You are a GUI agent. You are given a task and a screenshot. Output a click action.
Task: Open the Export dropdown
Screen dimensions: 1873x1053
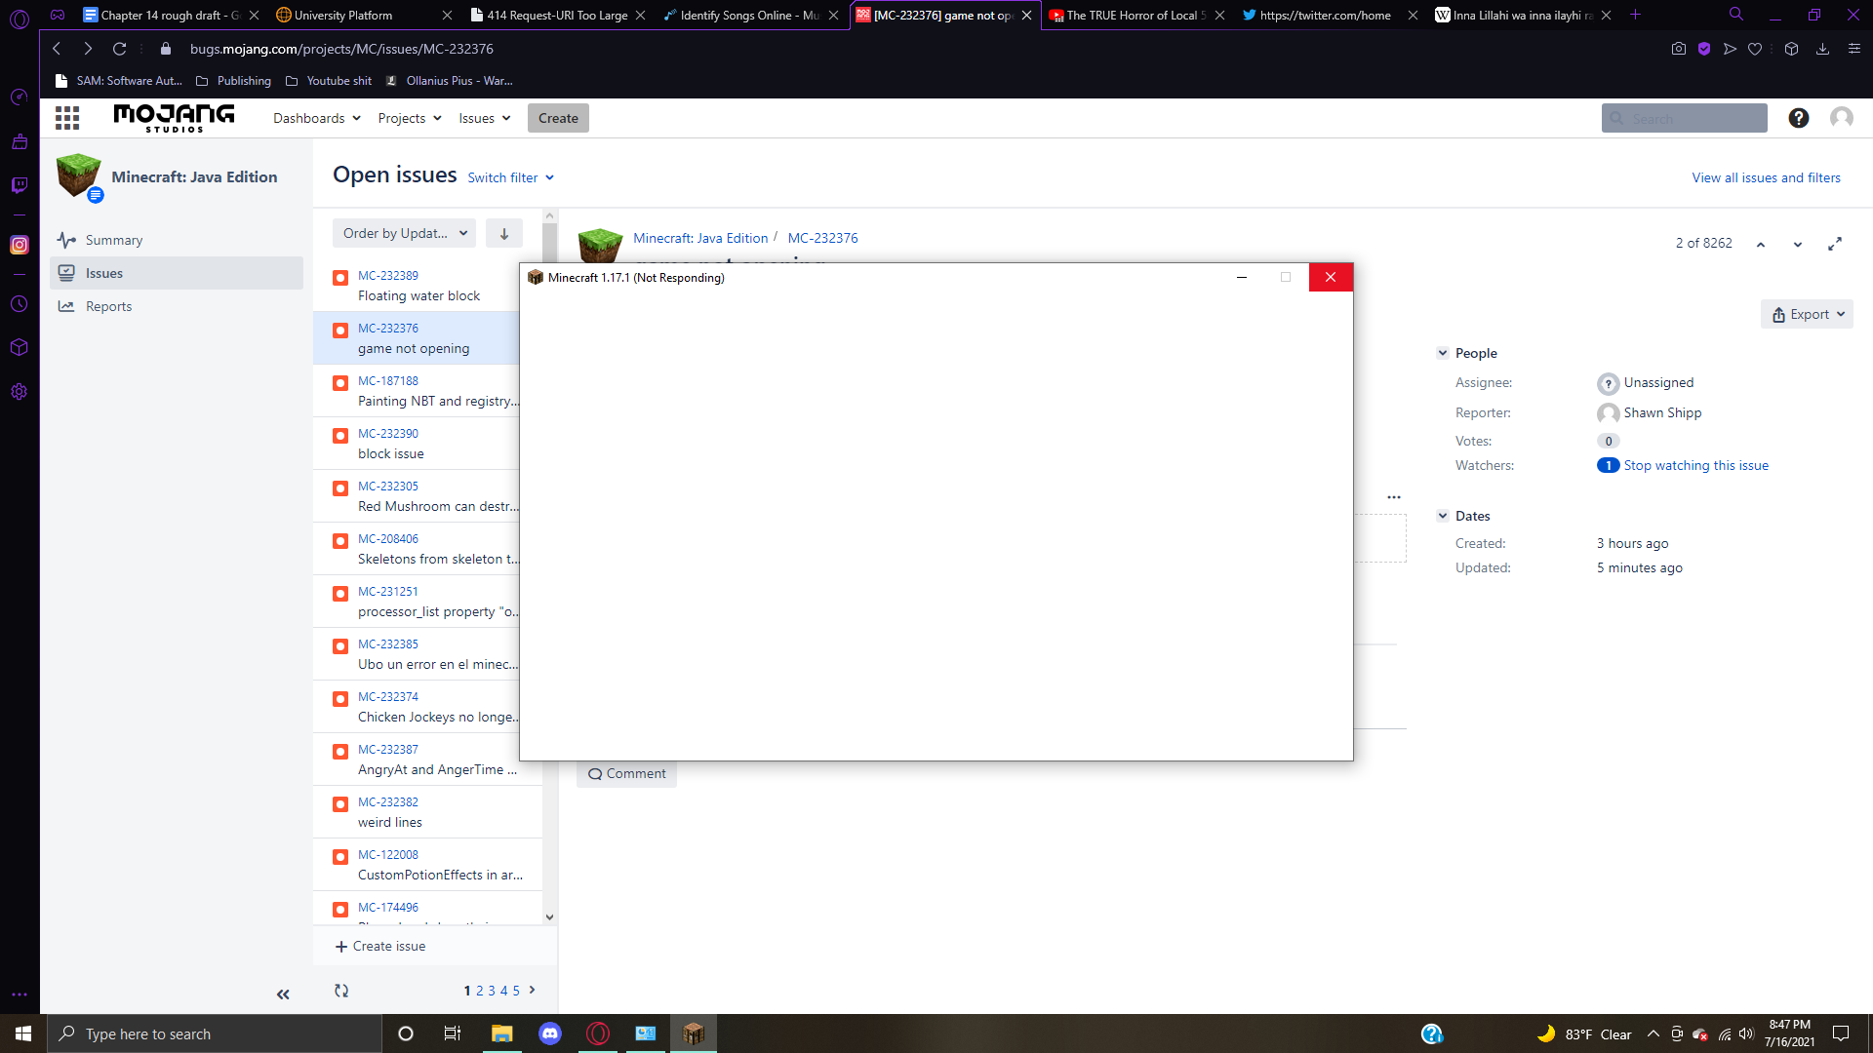coord(1807,314)
